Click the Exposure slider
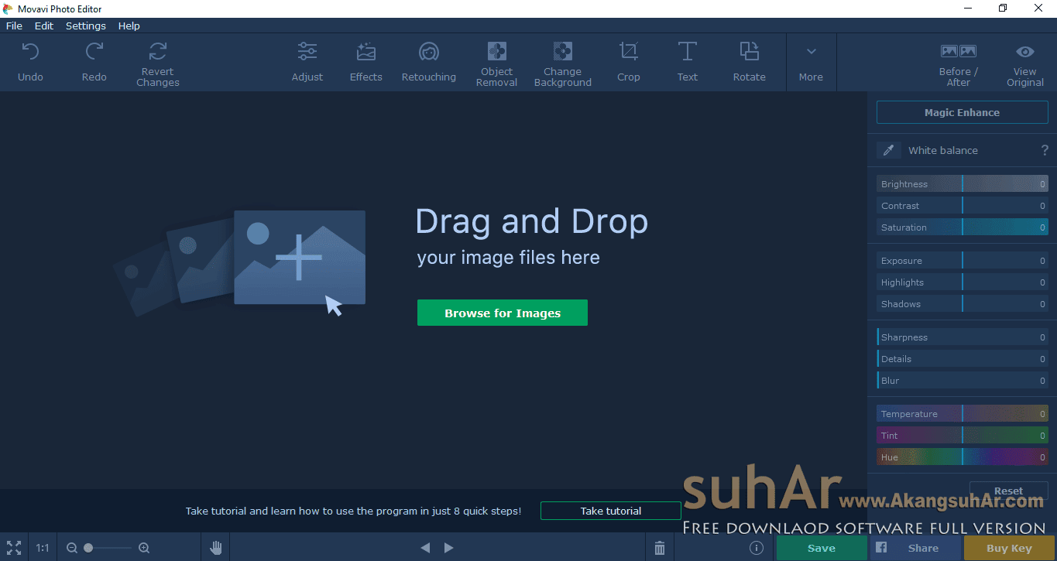 963,261
